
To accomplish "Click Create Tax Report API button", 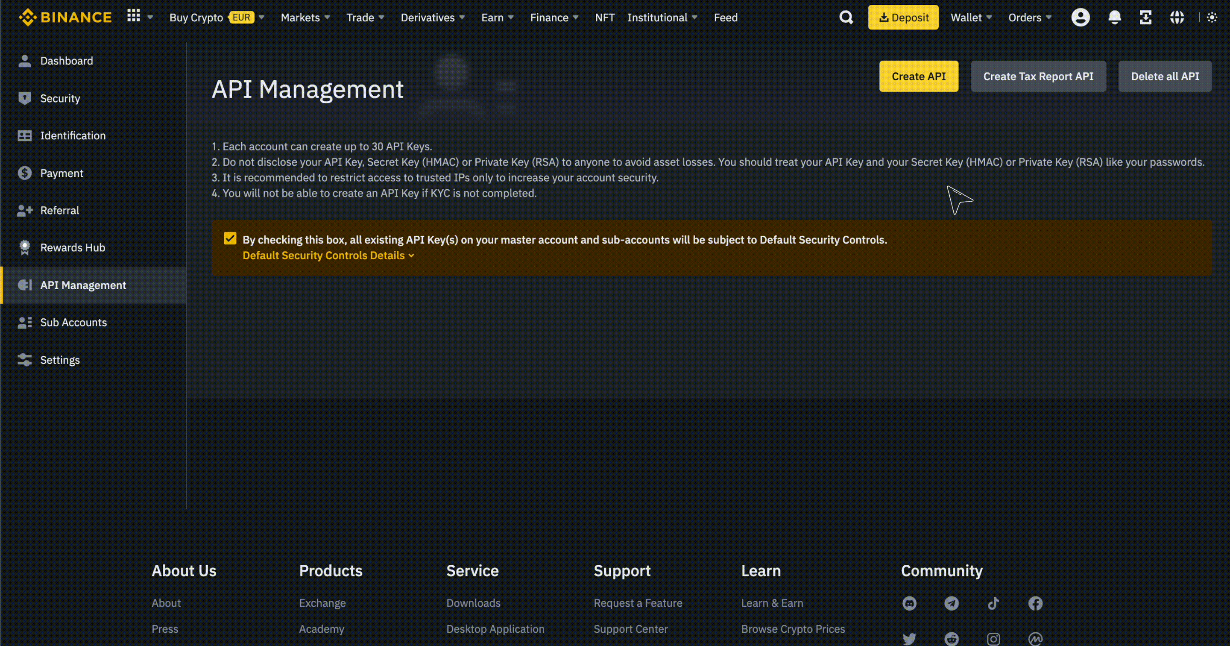I will (x=1038, y=76).
